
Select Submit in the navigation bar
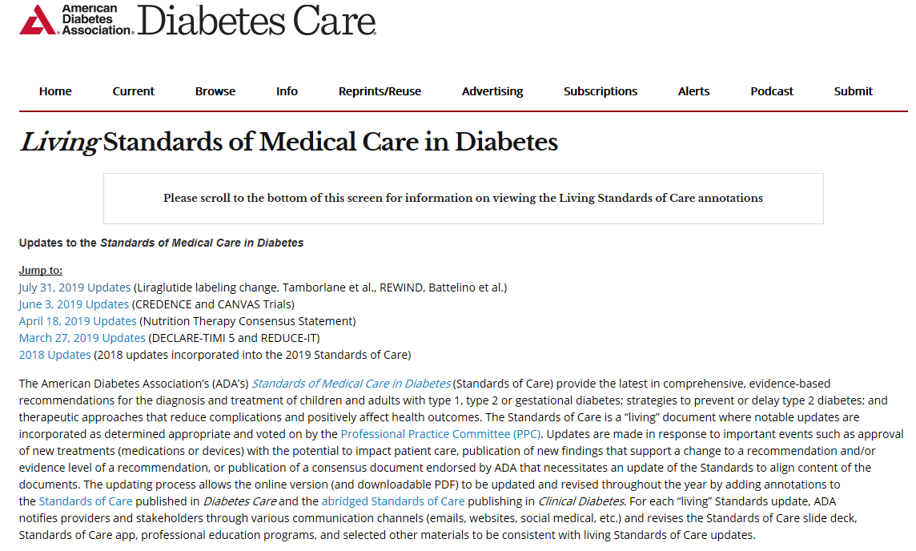(853, 91)
